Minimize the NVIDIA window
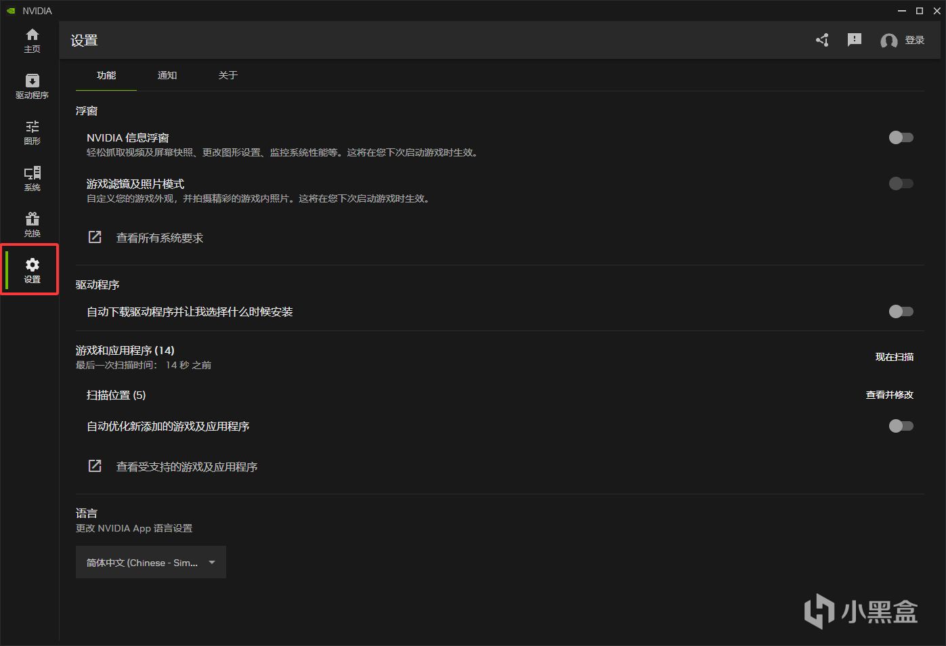This screenshot has width=946, height=646. point(902,11)
